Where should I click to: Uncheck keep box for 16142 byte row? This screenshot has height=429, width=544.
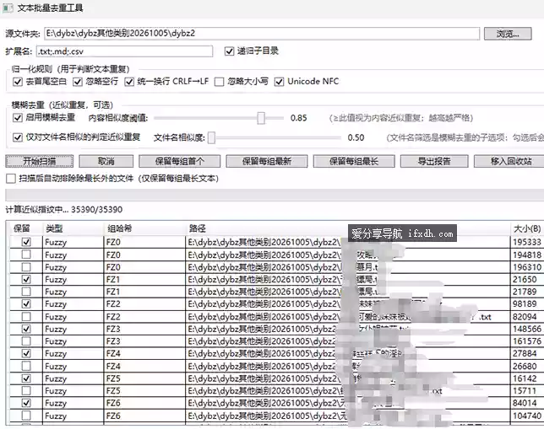coord(26,378)
